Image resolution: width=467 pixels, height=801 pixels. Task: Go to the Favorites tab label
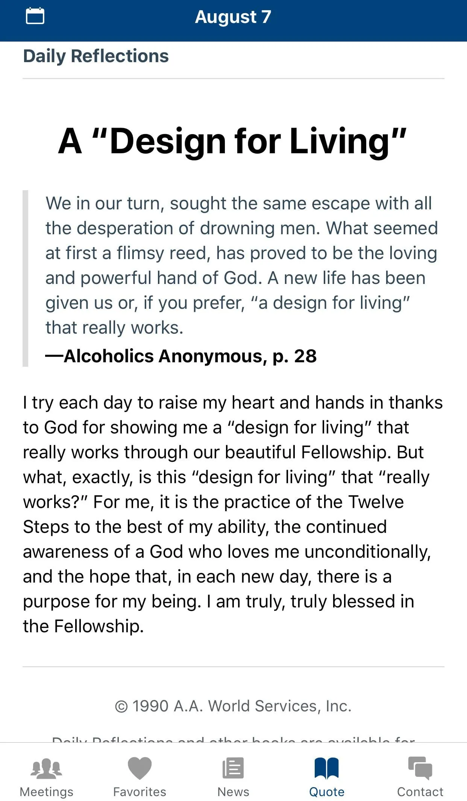click(x=139, y=792)
